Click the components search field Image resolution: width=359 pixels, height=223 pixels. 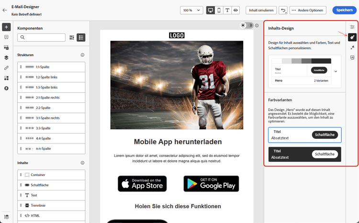point(42,37)
